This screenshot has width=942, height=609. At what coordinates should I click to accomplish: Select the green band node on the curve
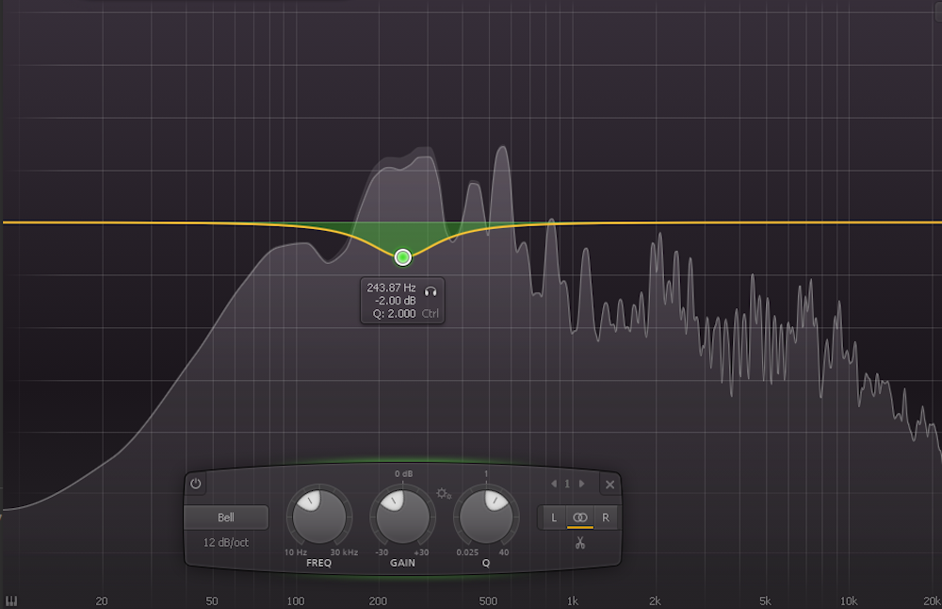pos(402,256)
